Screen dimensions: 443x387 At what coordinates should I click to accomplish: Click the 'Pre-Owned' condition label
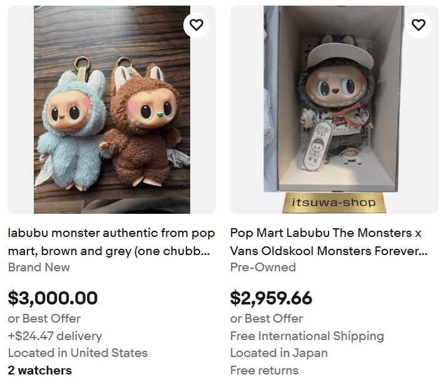[263, 267]
